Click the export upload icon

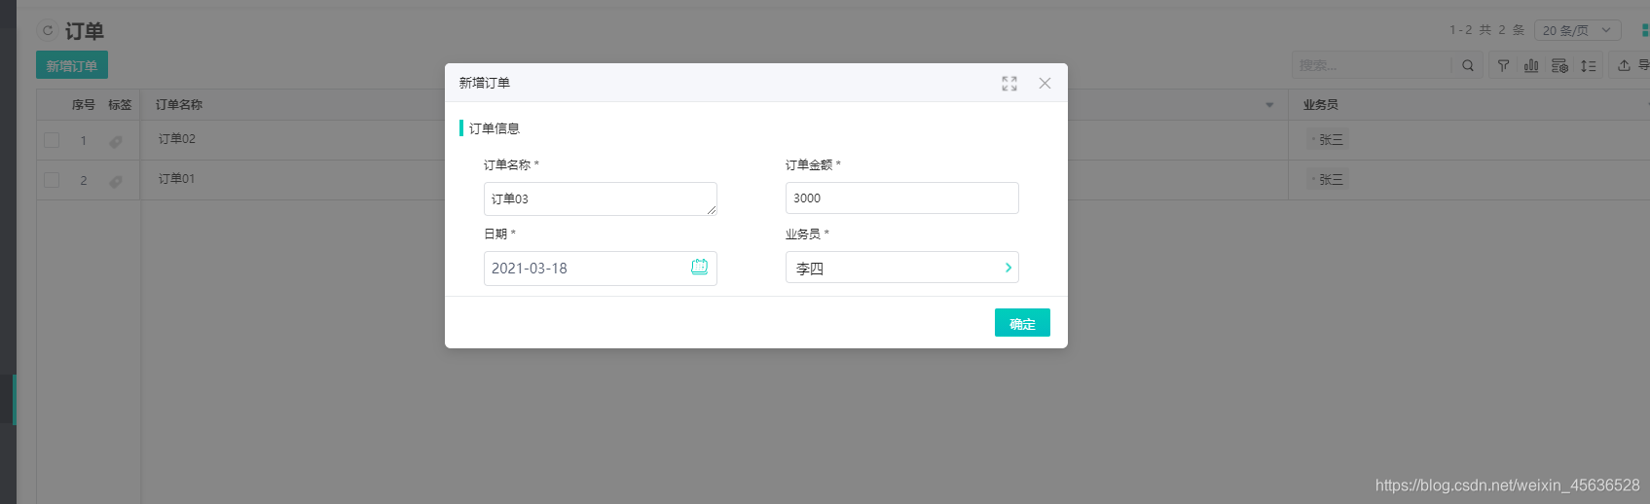pyautogui.click(x=1624, y=65)
